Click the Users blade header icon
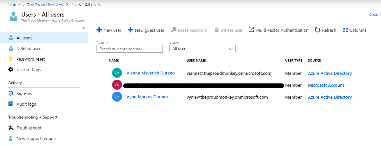 click(x=14, y=17)
